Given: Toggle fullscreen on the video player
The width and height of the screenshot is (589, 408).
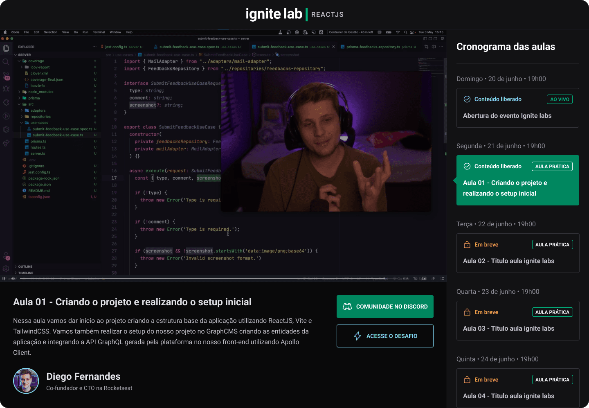Looking at the screenshot, I should click(x=443, y=278).
